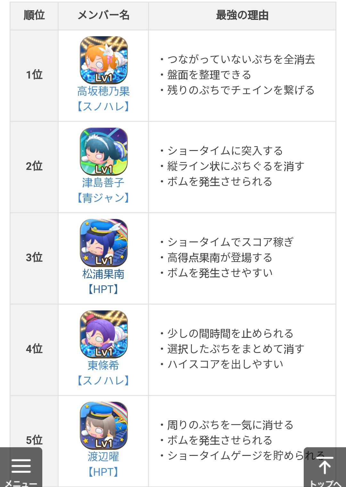Tap the 渡辺曜 character icon
The image size is (346, 487).
(x=103, y=425)
